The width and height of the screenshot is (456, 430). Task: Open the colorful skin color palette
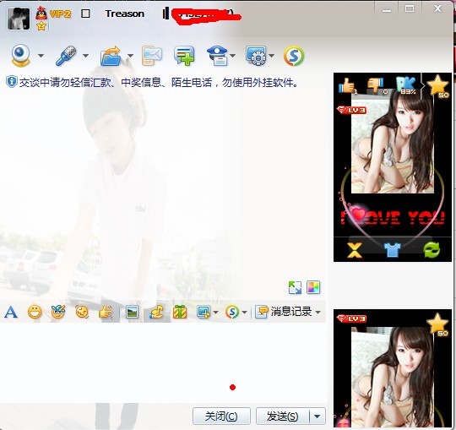pos(313,287)
